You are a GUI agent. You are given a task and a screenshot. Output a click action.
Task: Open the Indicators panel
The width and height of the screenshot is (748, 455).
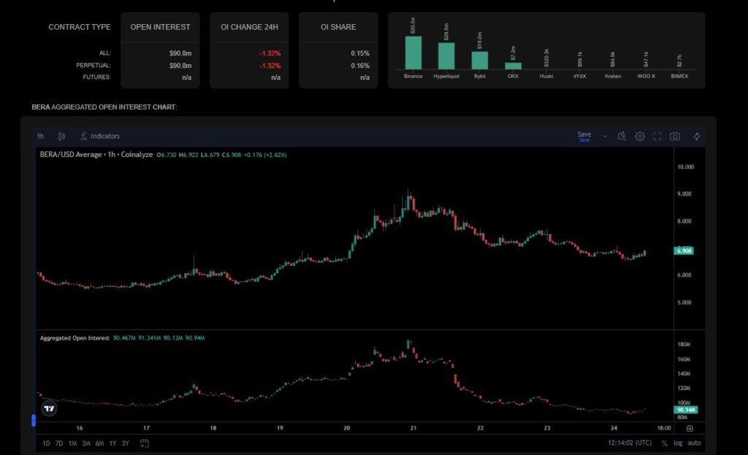(x=100, y=137)
